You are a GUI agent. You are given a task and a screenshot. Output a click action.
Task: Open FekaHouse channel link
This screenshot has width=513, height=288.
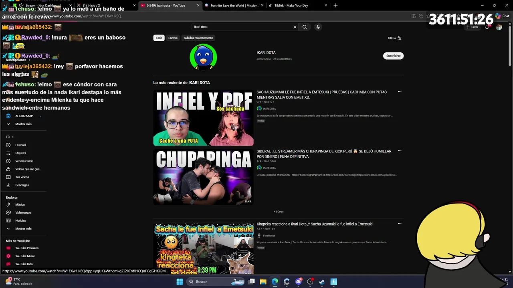point(269,236)
